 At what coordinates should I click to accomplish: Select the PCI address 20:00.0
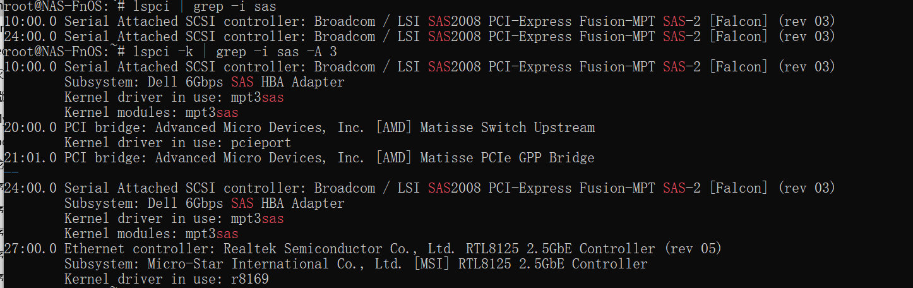(x=30, y=128)
